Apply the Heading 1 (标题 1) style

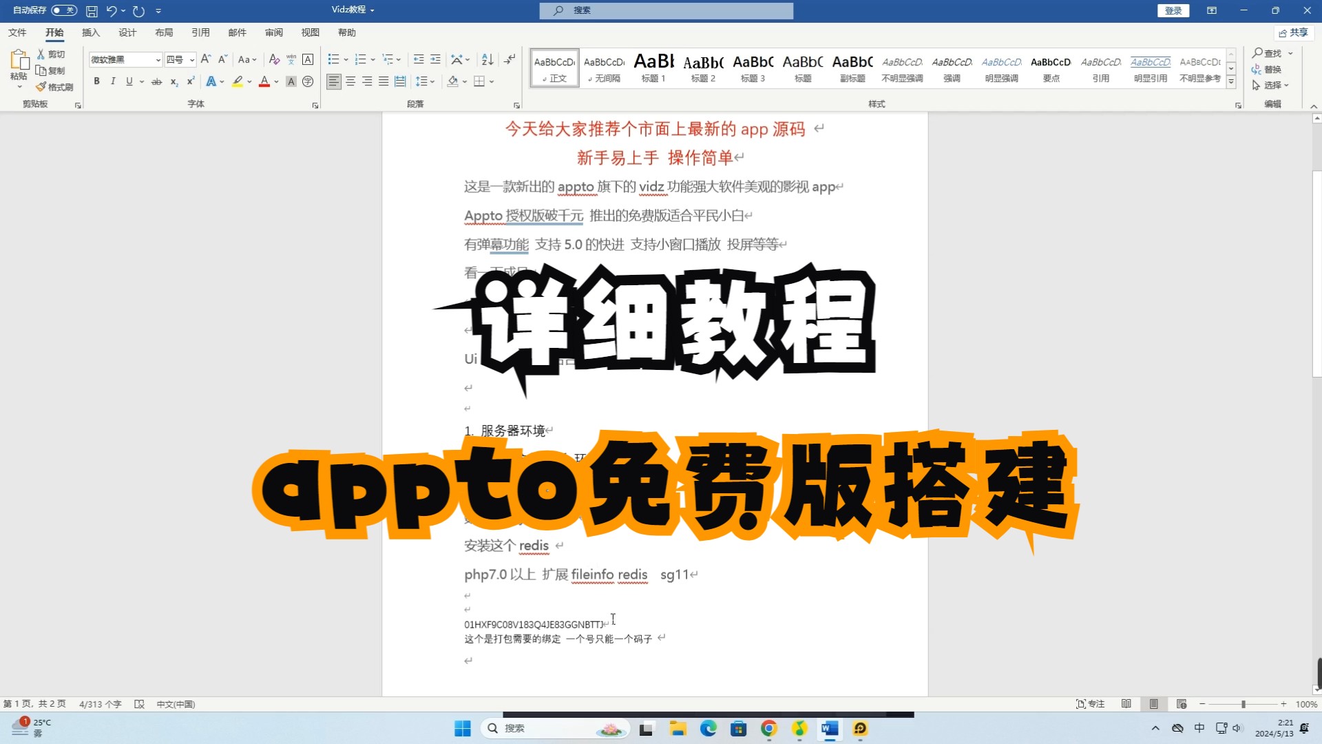pyautogui.click(x=653, y=68)
